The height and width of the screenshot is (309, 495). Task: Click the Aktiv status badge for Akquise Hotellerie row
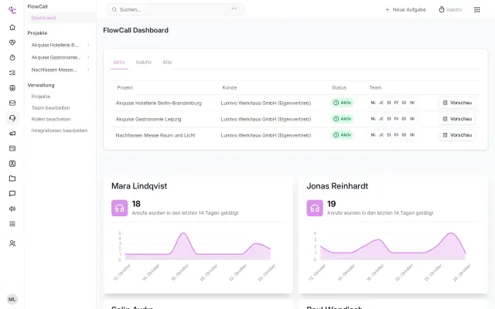tap(342, 103)
